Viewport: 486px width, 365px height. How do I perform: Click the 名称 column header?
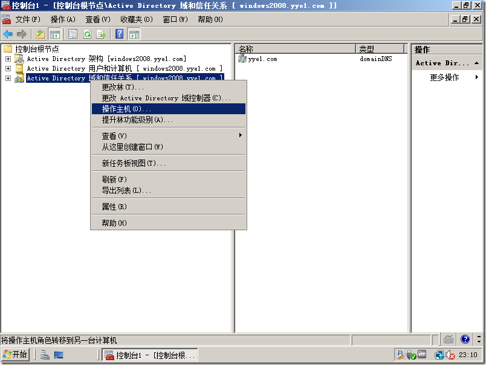tap(296, 49)
